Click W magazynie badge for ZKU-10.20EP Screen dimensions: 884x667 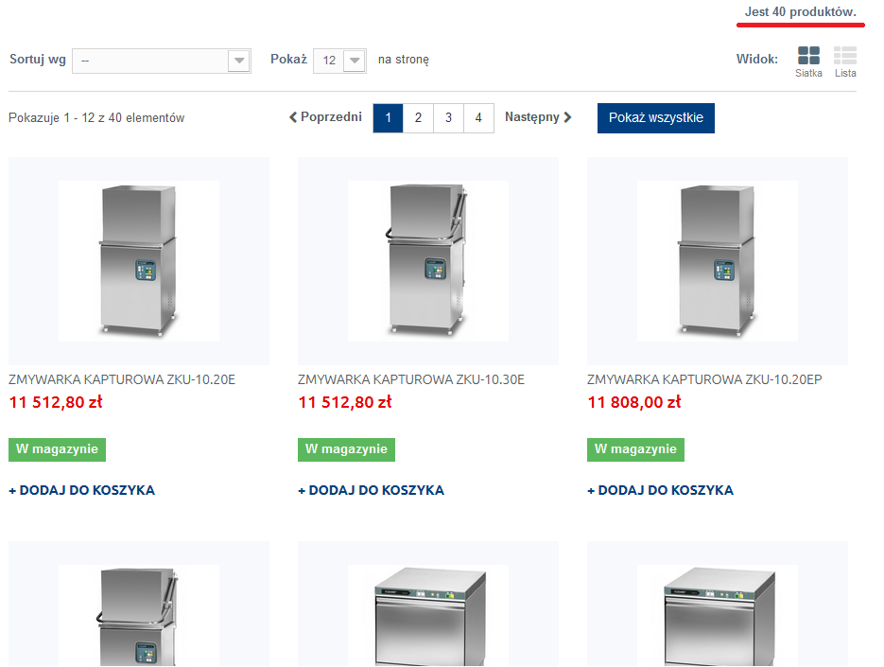(x=635, y=449)
